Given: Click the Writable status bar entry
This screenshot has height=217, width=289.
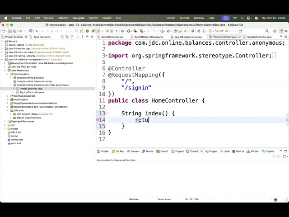Looking at the screenshot, I should [134, 199].
